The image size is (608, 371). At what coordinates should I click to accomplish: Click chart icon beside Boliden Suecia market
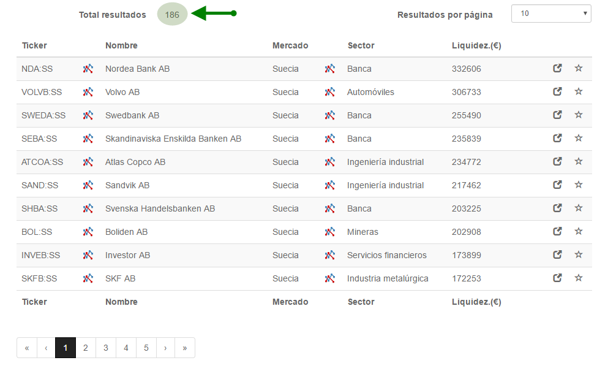(x=330, y=232)
